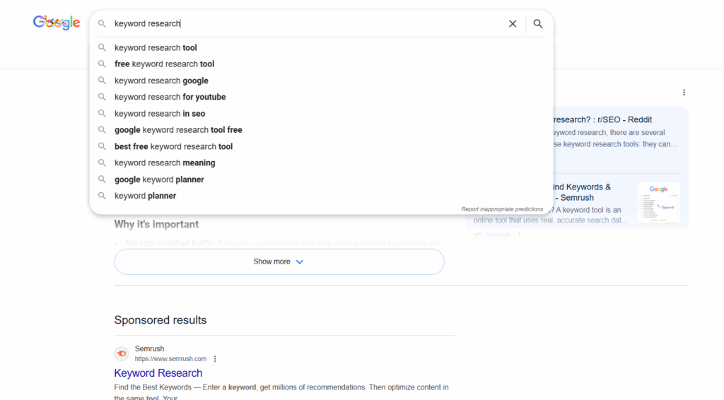Click the Google logo
Screen dimensions: 724x400
tap(57, 23)
